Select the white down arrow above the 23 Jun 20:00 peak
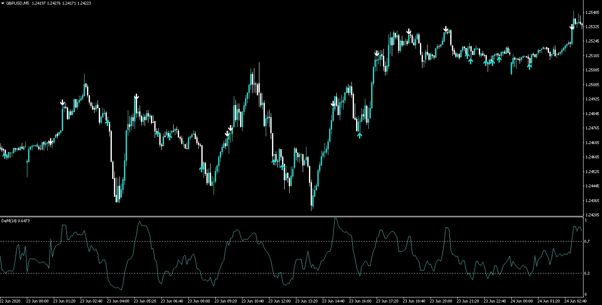 pos(446,29)
